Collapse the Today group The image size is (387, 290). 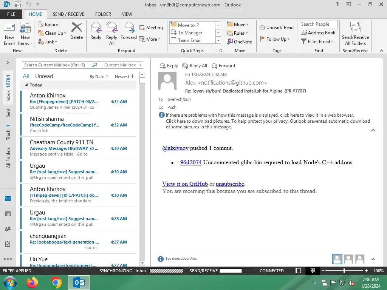[26, 85]
